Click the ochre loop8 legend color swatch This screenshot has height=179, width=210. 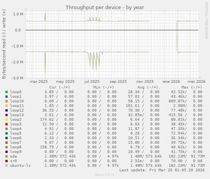(x=7, y=147)
